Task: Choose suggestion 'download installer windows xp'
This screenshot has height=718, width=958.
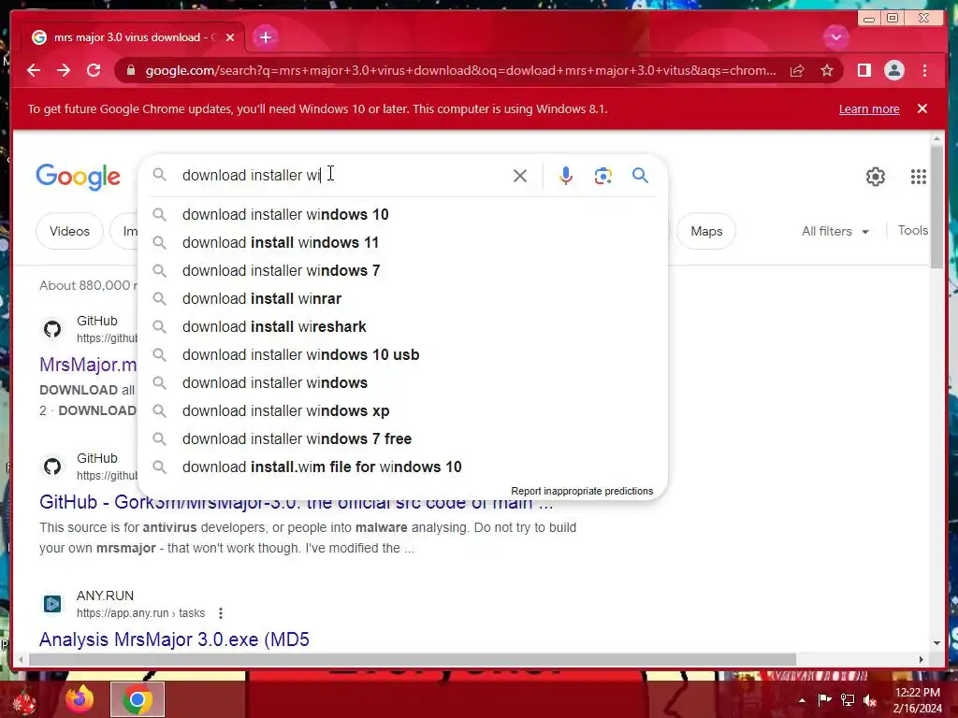Action: click(x=403, y=411)
